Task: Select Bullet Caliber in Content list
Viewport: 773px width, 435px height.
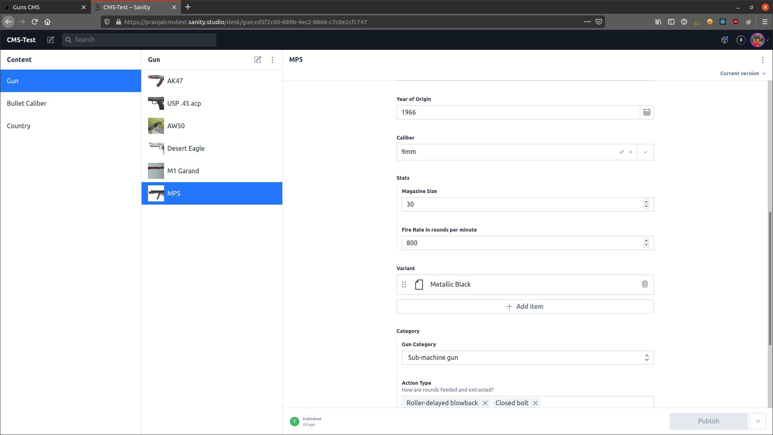Action: (27, 103)
